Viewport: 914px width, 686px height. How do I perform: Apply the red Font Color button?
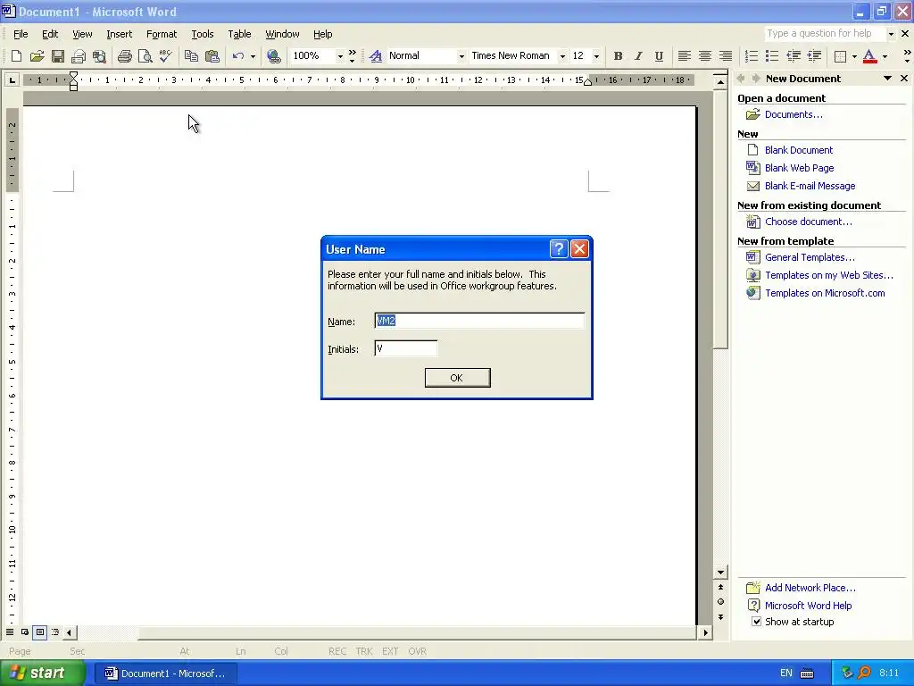tap(869, 56)
